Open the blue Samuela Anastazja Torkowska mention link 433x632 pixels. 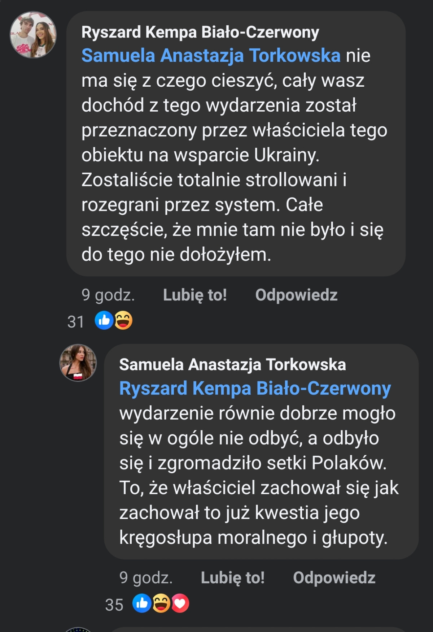tap(211, 56)
